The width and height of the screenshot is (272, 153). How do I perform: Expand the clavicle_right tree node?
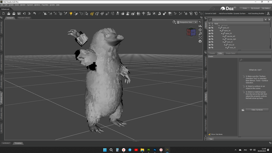pos(223,39)
